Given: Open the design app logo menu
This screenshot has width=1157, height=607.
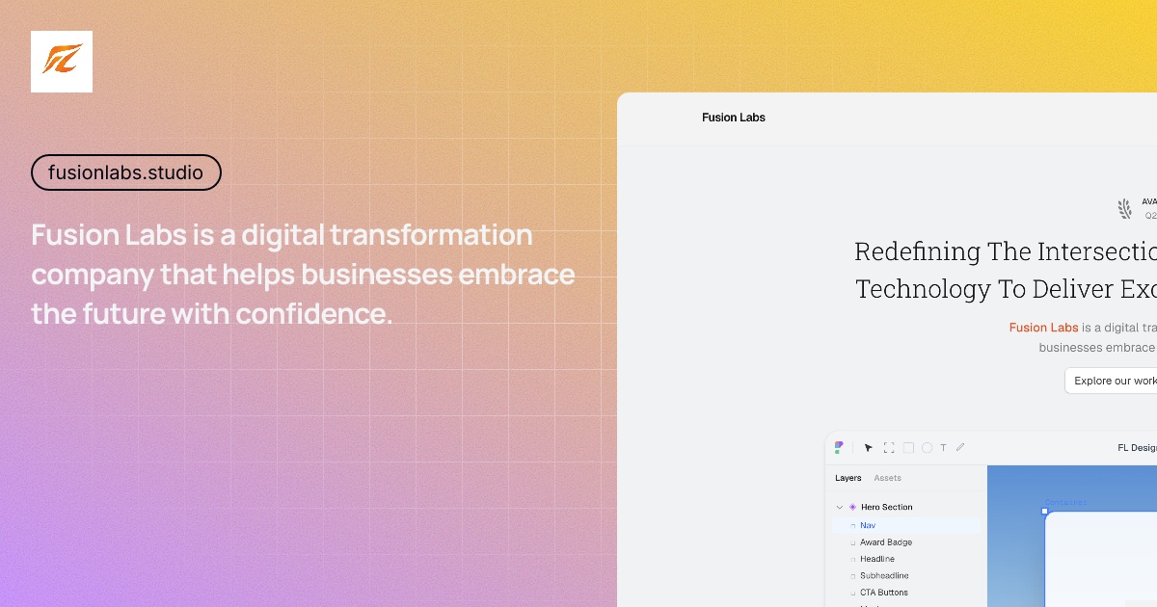Looking at the screenshot, I should pos(839,447).
